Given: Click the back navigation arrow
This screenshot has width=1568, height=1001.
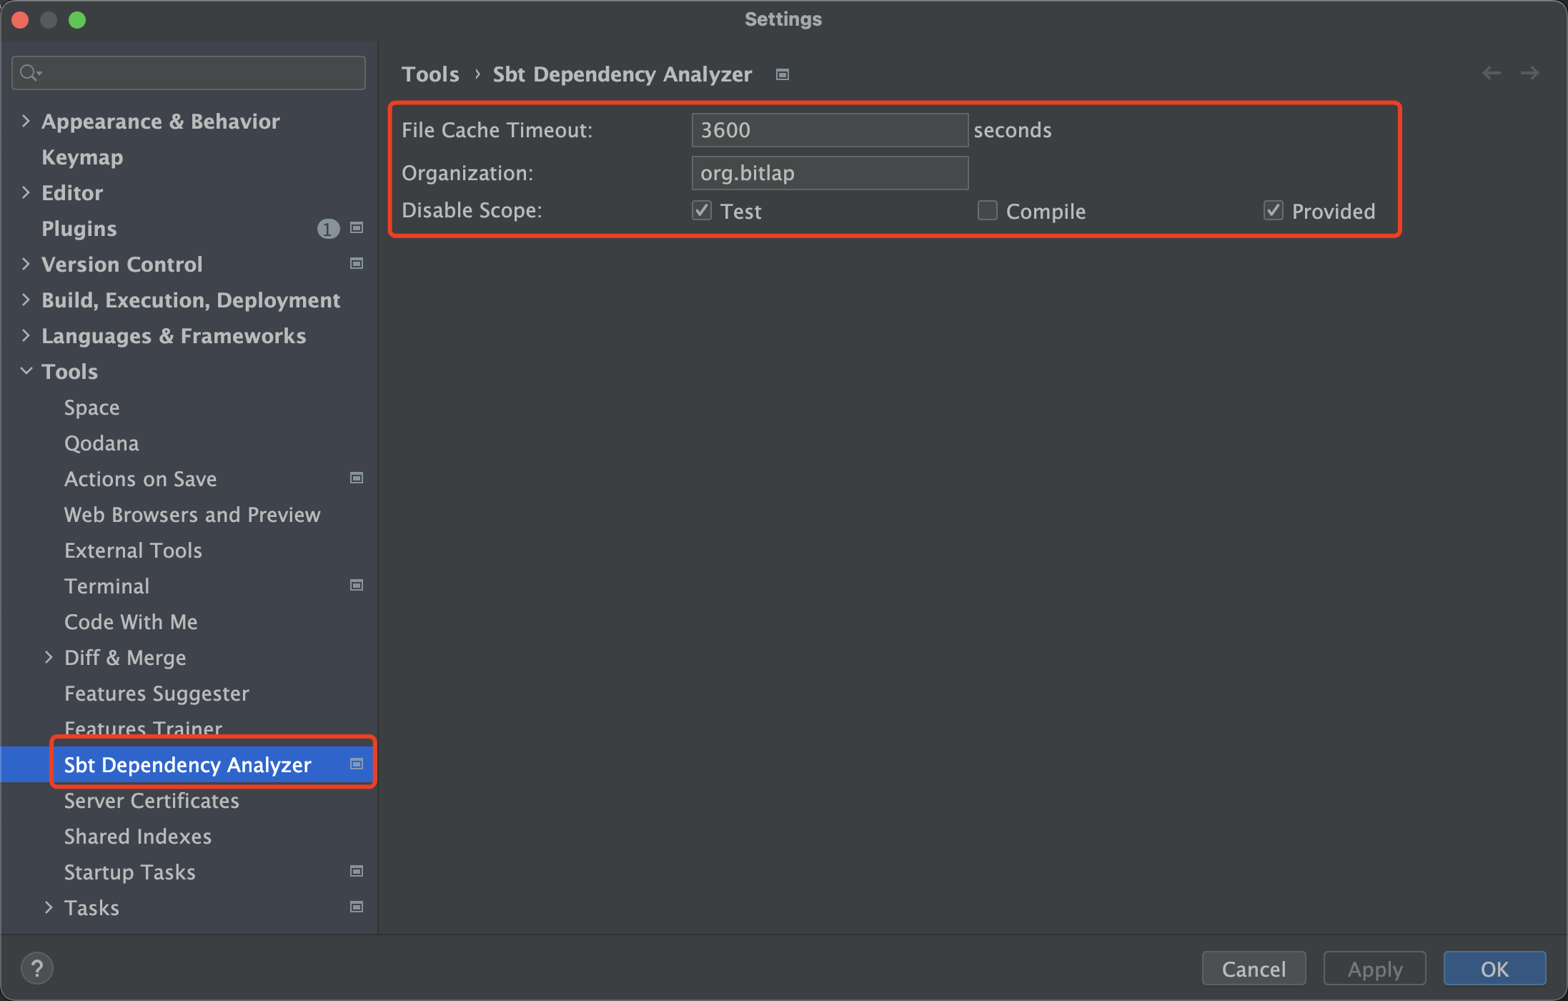Looking at the screenshot, I should click(1491, 73).
